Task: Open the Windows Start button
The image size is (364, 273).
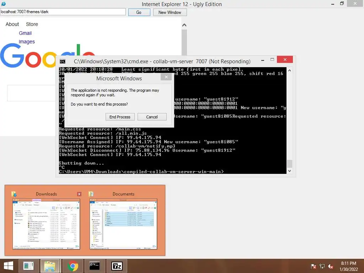Action: point(9,266)
